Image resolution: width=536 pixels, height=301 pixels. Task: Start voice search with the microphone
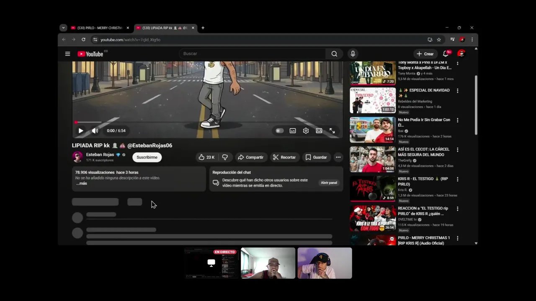pyautogui.click(x=353, y=54)
